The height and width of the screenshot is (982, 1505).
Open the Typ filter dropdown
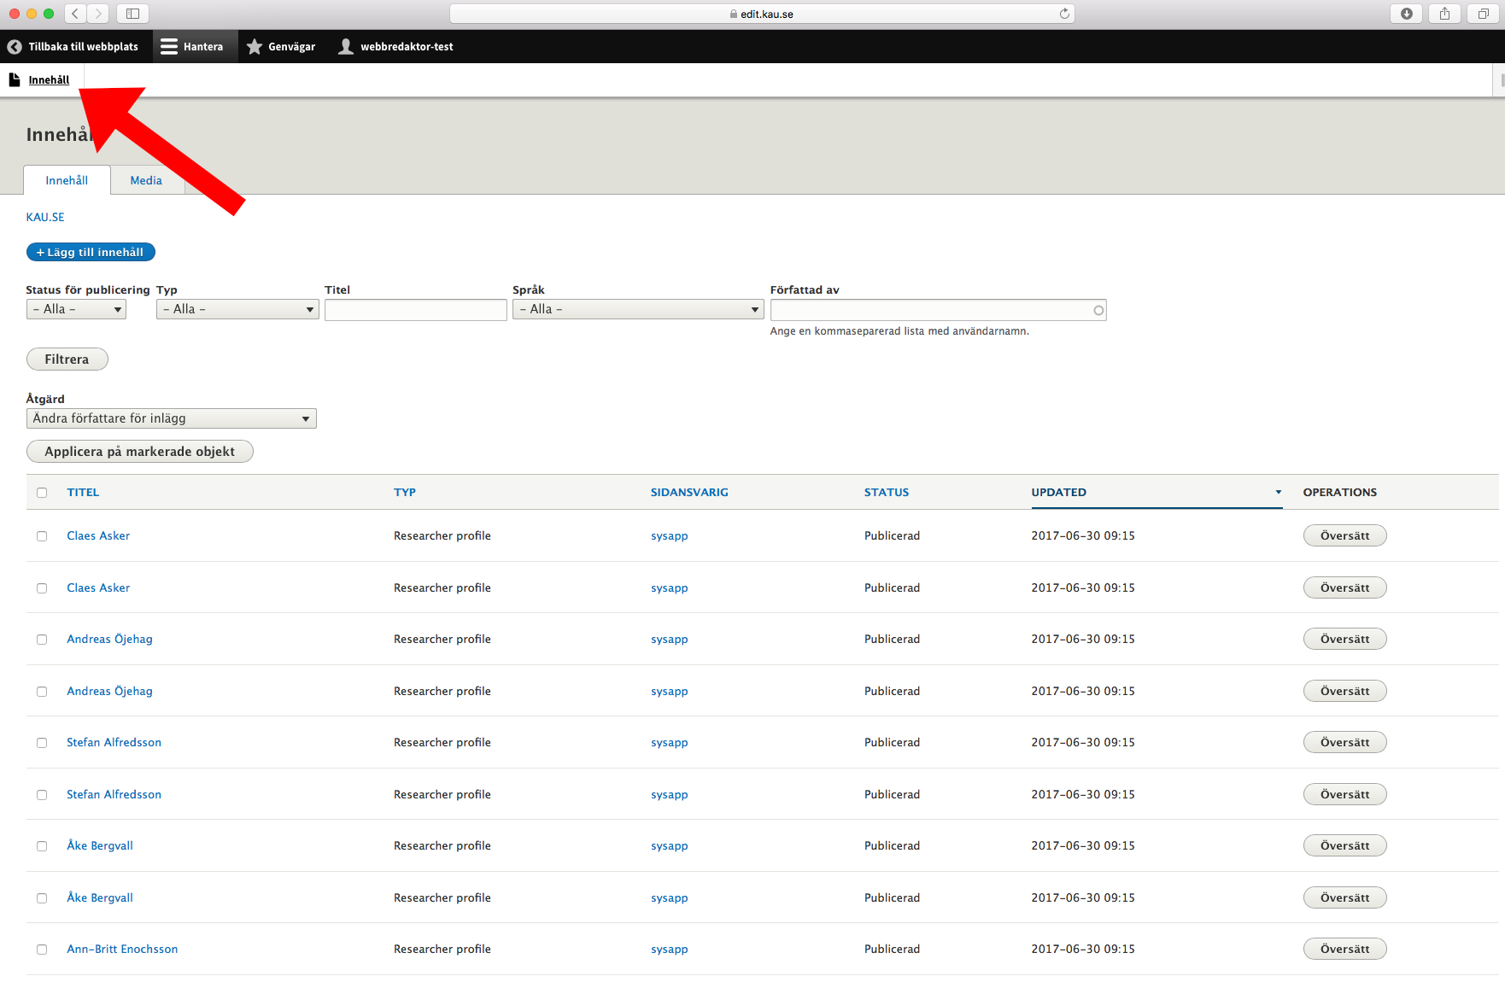click(237, 309)
